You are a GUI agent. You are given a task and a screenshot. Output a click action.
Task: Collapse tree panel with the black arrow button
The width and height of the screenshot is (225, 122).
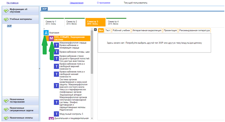95,30
